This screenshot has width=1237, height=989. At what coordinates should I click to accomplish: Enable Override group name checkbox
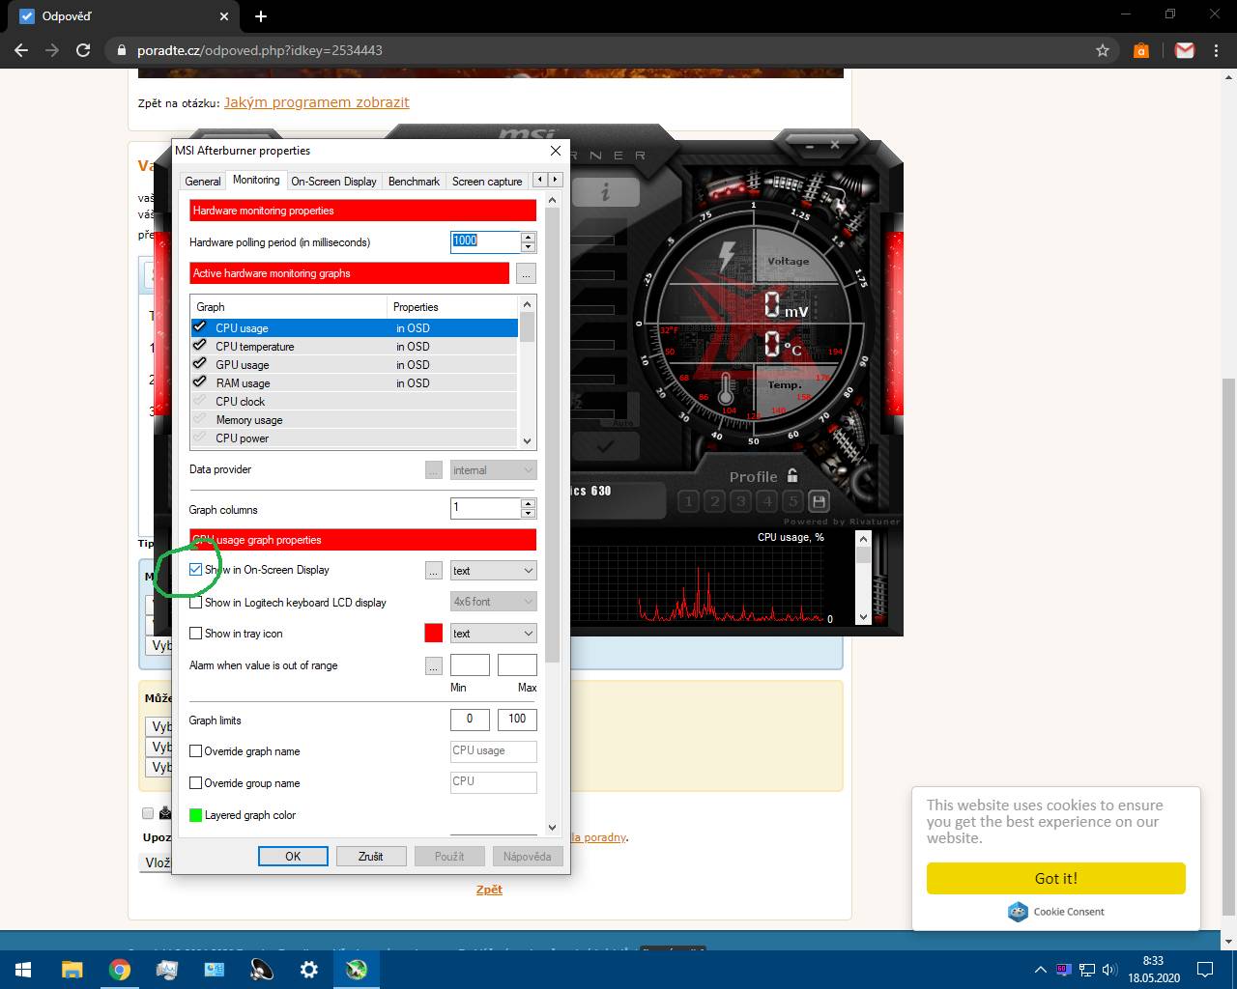(x=196, y=783)
